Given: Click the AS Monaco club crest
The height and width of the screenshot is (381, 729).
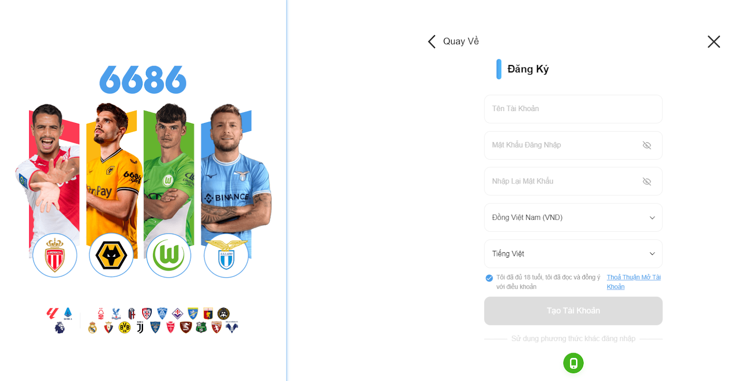Looking at the screenshot, I should [x=55, y=255].
